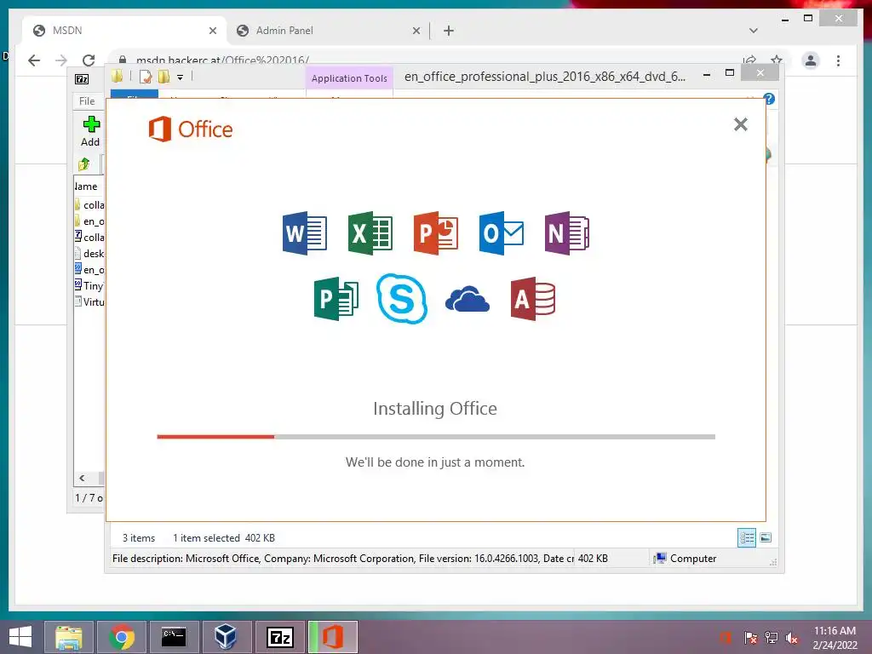Close the Office installer dialog

click(x=740, y=124)
